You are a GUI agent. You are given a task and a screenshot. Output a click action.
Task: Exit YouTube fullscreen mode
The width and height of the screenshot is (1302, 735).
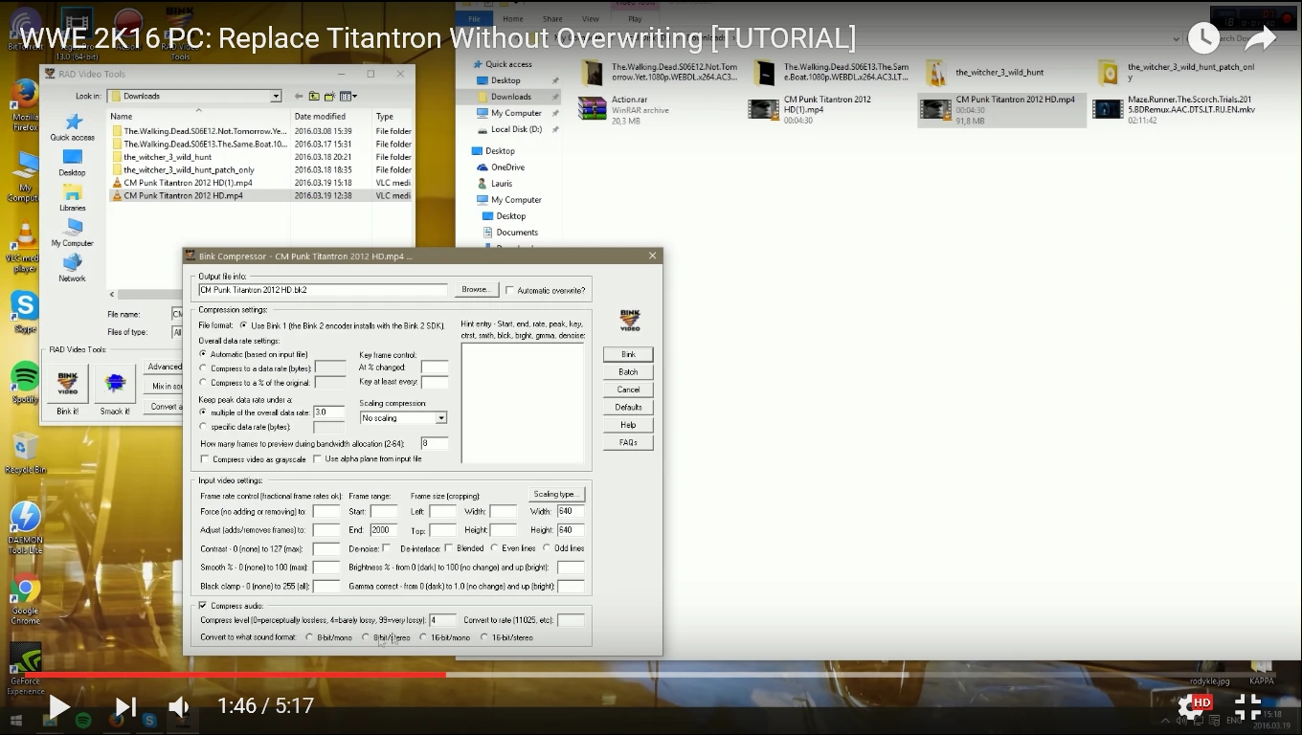pyautogui.click(x=1247, y=706)
